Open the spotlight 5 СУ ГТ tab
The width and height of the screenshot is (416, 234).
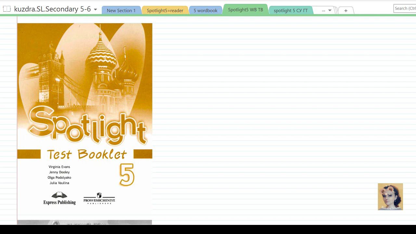[x=291, y=10]
